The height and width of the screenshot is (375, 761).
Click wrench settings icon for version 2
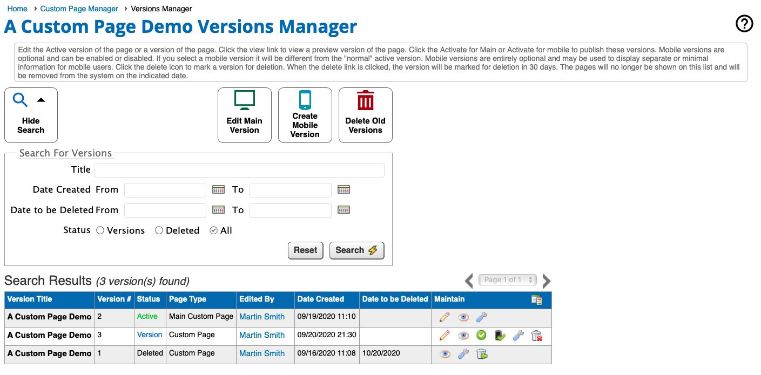[x=482, y=317]
